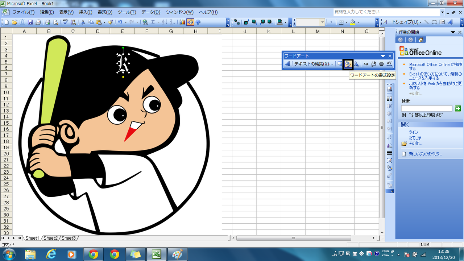The image size is (464, 261).
Task: Click the Microsoft Office Online に接続する link
Action: 435,66
